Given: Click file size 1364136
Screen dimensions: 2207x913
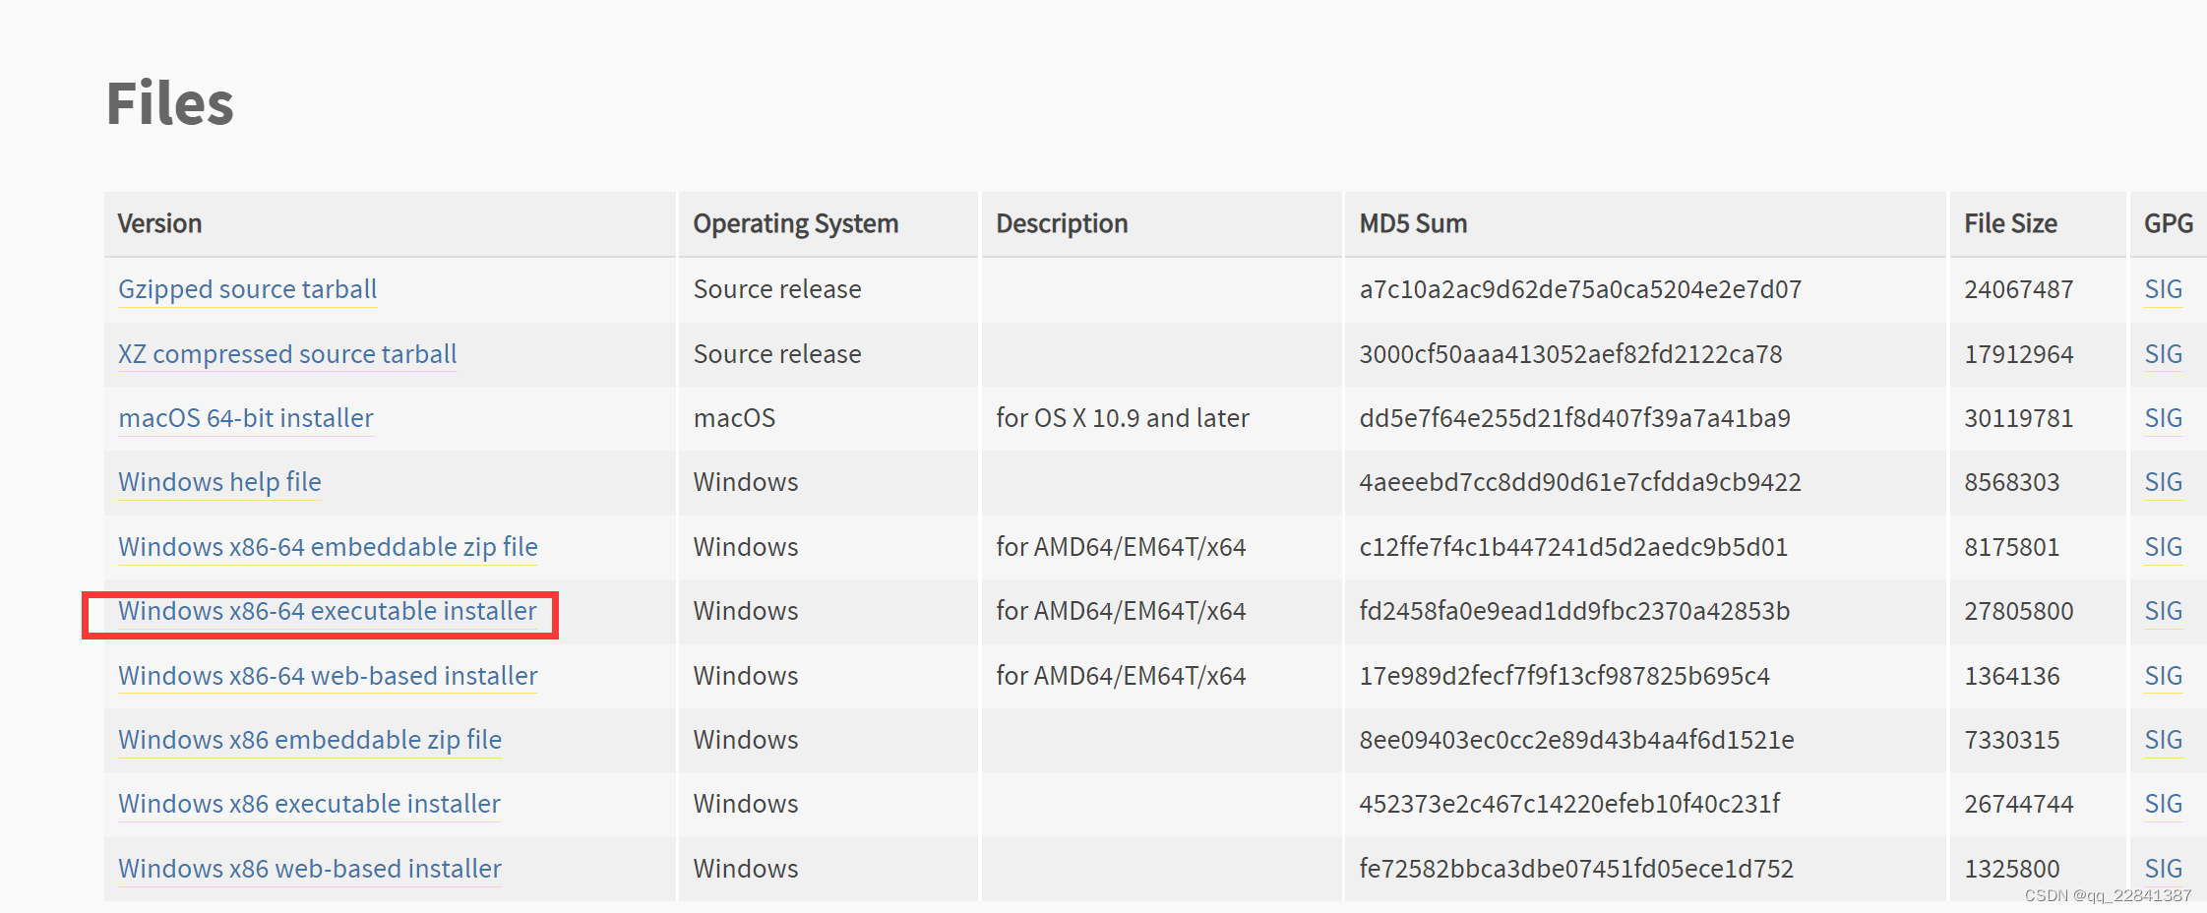Looking at the screenshot, I should coord(2011,676).
